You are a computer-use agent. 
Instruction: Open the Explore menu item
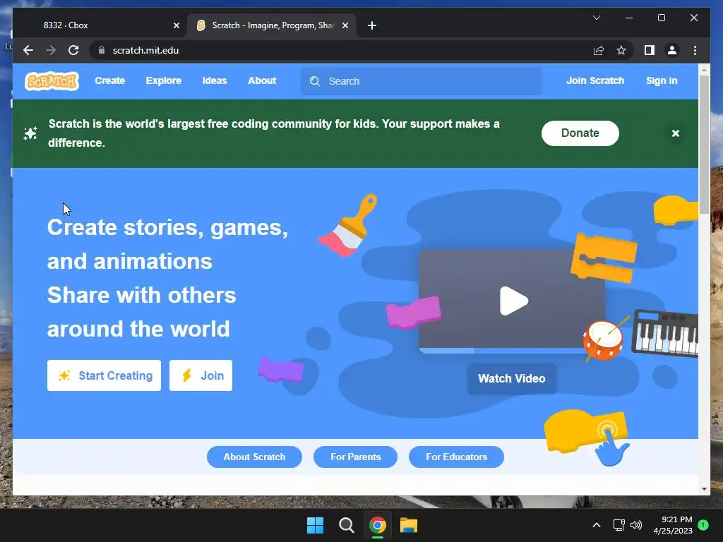tap(164, 80)
